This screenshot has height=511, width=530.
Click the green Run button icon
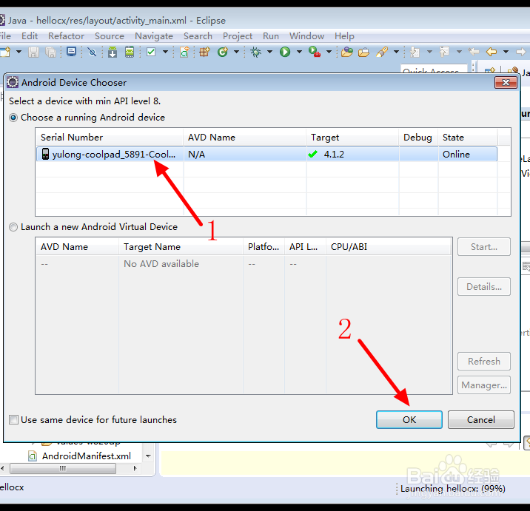285,52
